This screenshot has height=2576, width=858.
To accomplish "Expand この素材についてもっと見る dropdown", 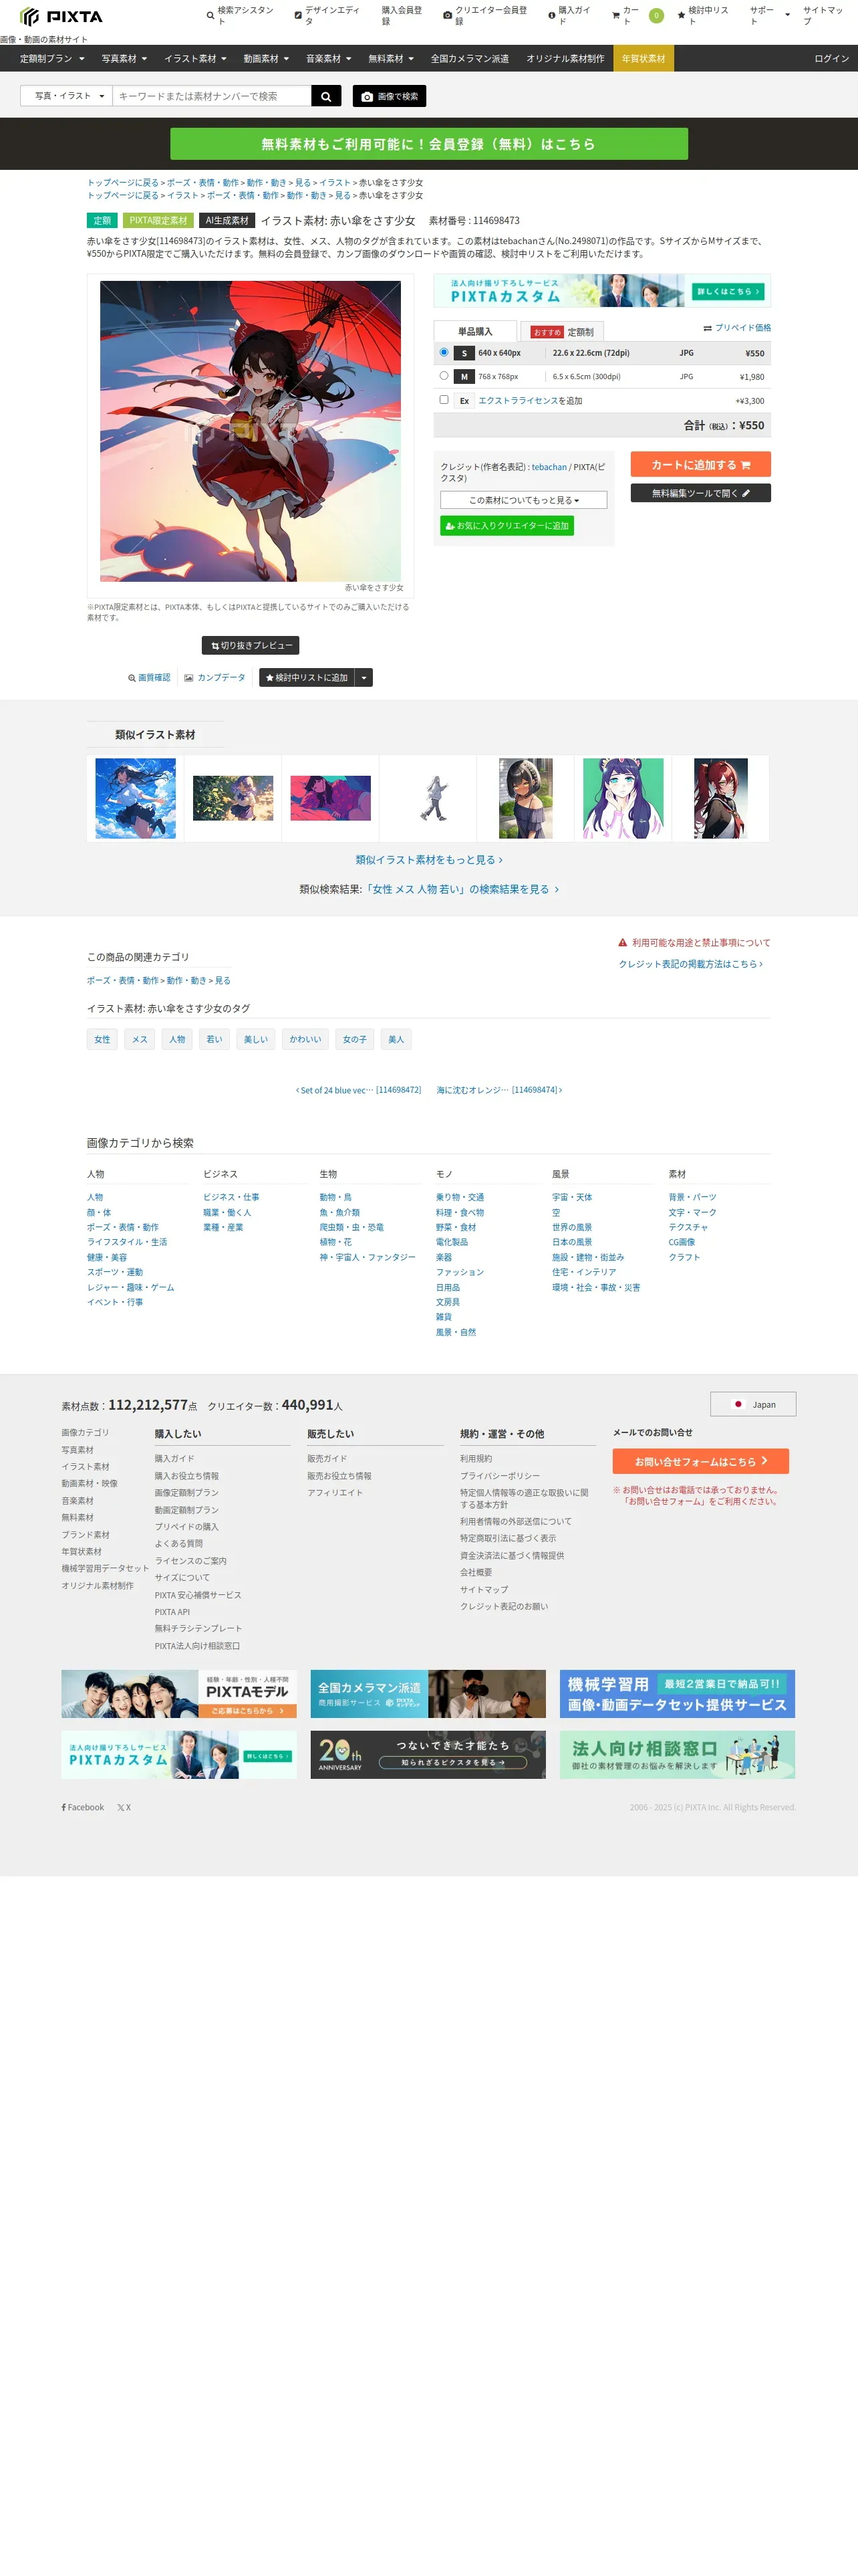I will point(523,500).
